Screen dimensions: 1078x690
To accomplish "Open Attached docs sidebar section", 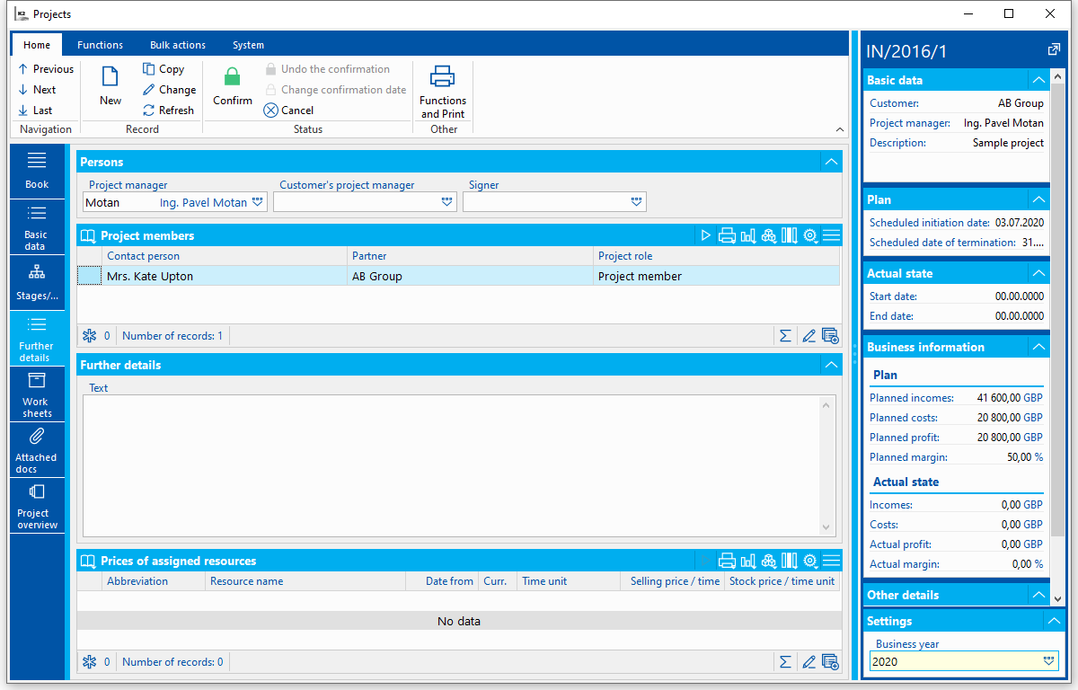I will click(x=37, y=450).
